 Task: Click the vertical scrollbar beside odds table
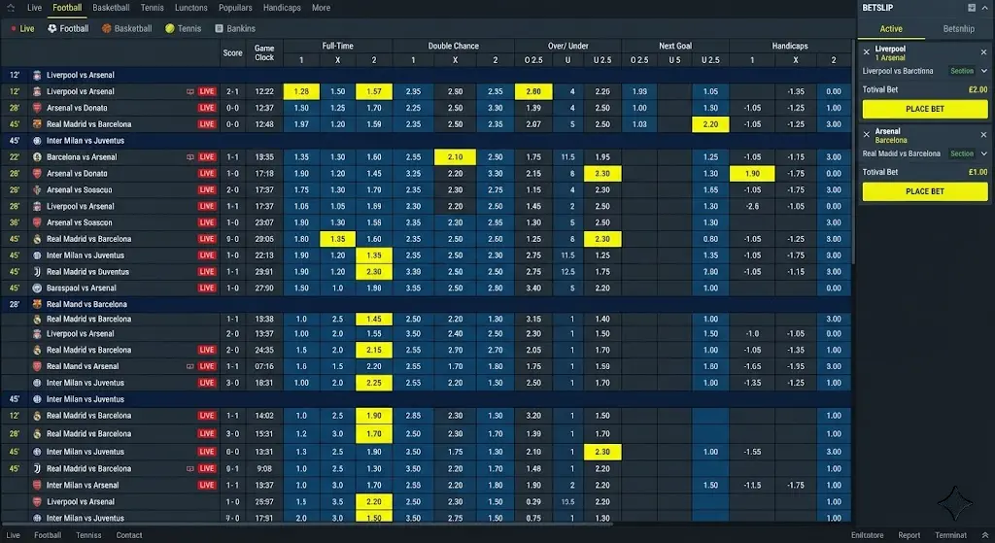pos(853,153)
